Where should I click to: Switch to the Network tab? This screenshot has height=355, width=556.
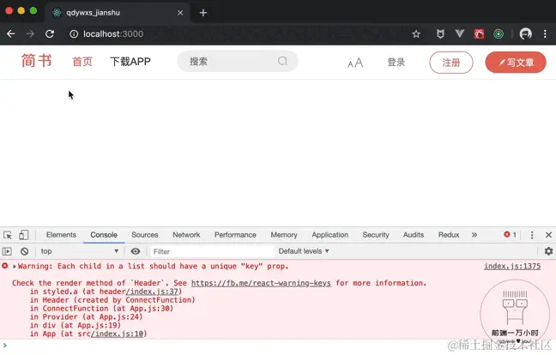(186, 235)
